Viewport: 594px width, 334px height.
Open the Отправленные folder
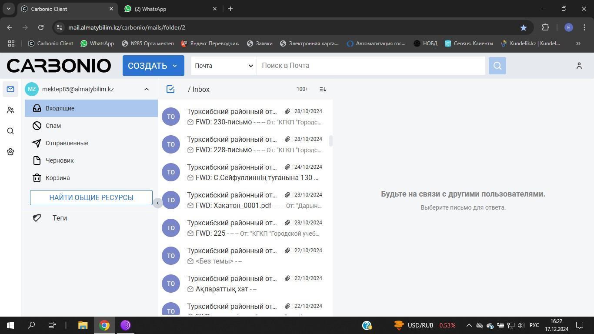[67, 143]
